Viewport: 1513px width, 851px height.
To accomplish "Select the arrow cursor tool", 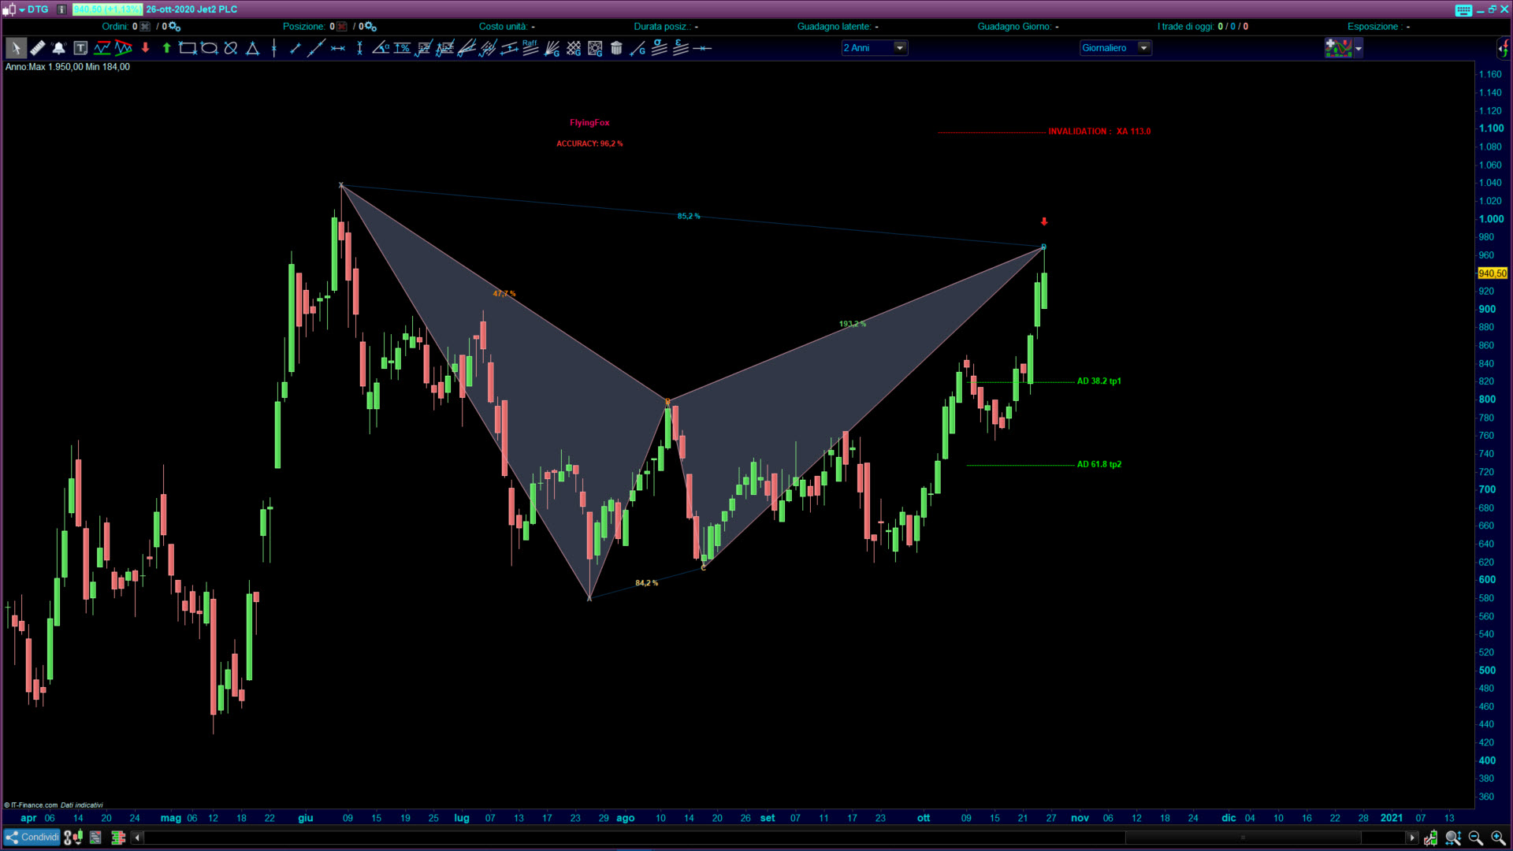I will point(15,48).
